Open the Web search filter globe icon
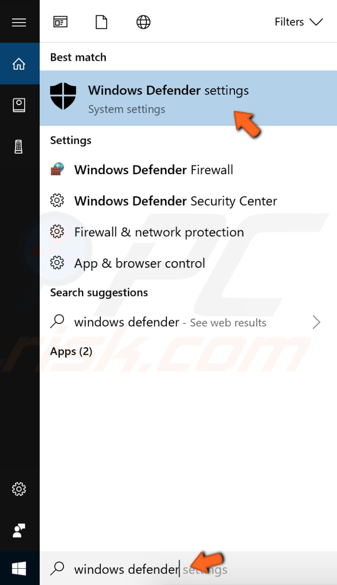The height and width of the screenshot is (585, 337). 143,22
